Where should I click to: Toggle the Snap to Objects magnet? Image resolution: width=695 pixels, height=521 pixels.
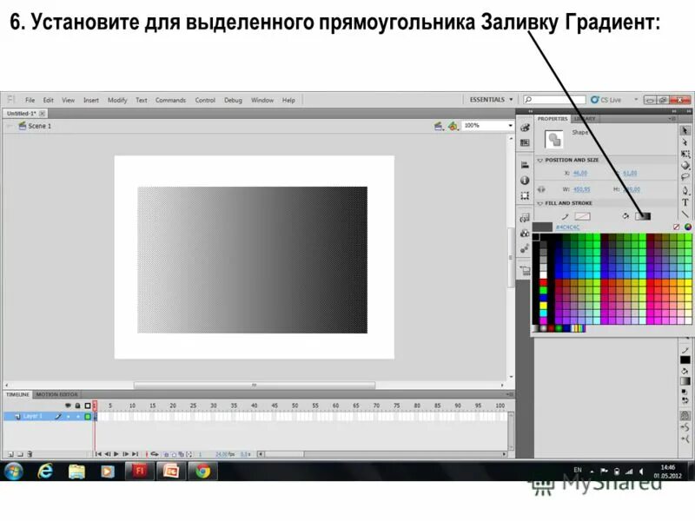coord(685,416)
